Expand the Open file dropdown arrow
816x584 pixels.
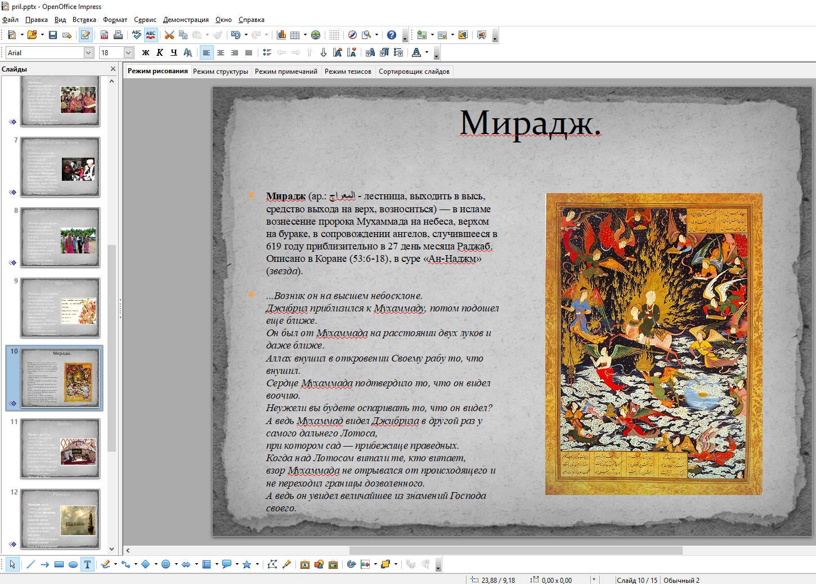point(42,35)
